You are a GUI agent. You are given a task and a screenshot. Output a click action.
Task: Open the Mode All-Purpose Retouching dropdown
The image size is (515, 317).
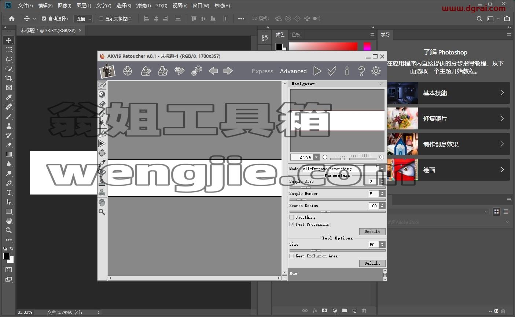pos(343,169)
